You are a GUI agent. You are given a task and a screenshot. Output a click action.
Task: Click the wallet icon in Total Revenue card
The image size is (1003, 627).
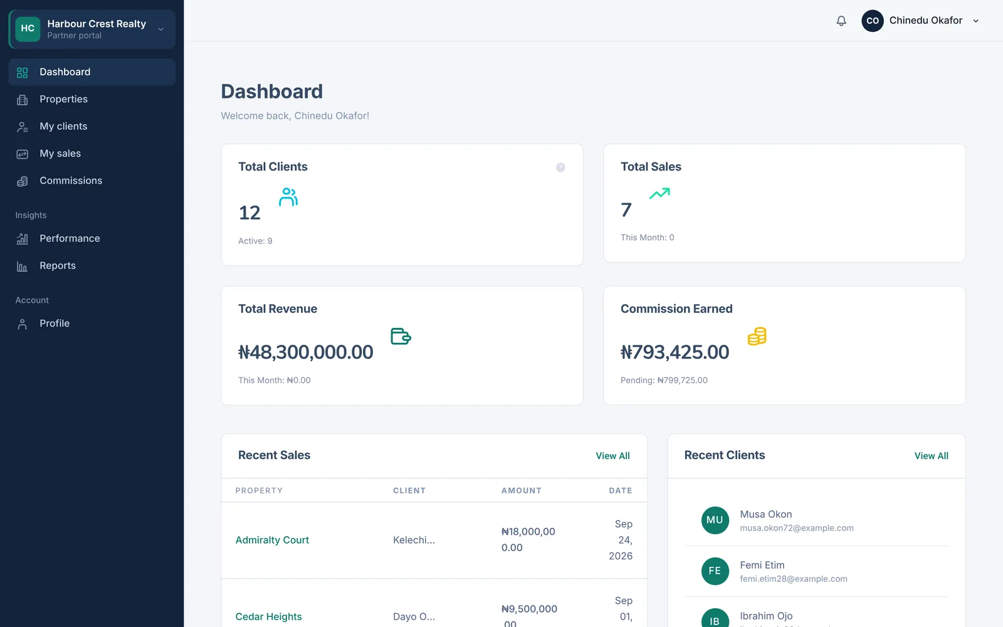point(401,336)
